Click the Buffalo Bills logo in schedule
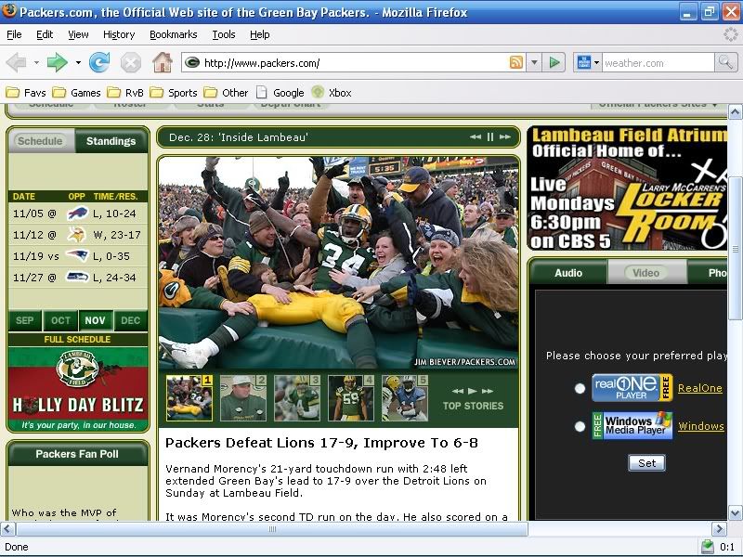Image resolution: width=743 pixels, height=557 pixels. pyautogui.click(x=77, y=214)
